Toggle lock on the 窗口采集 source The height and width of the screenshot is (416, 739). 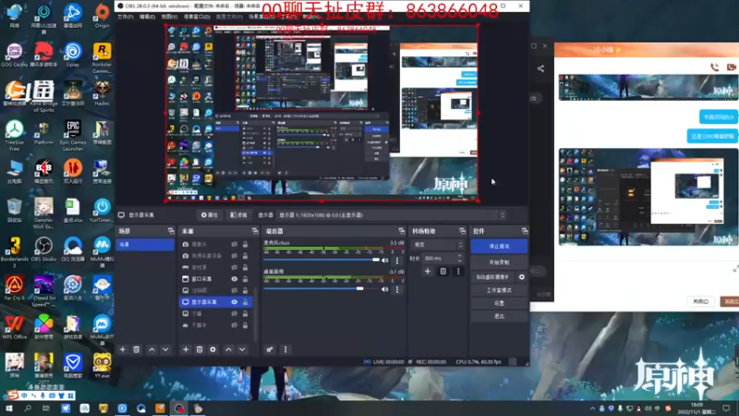click(245, 279)
